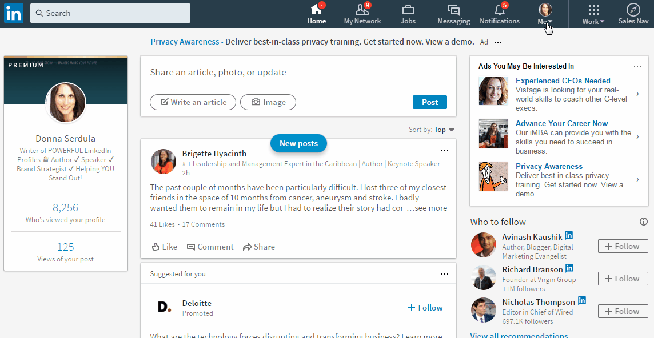Image resolution: width=654 pixels, height=338 pixels.
Task: Like Brigette Hyacinth's post
Action: tap(164, 247)
